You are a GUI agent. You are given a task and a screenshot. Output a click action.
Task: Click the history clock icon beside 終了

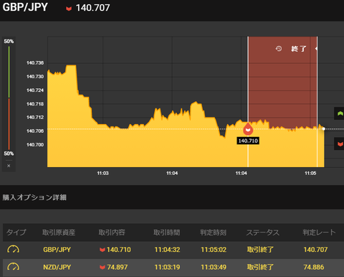(279, 49)
